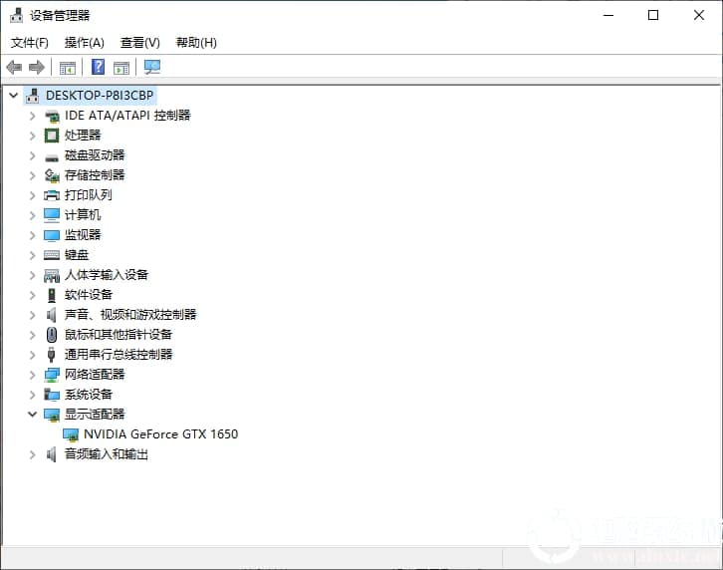The width and height of the screenshot is (723, 570).
Task: Minimize the 设备管理器 window
Action: [x=608, y=15]
